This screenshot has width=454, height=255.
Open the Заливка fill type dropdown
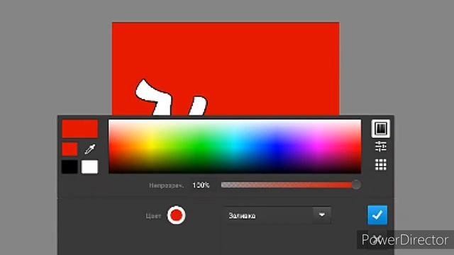pyautogui.click(x=278, y=215)
